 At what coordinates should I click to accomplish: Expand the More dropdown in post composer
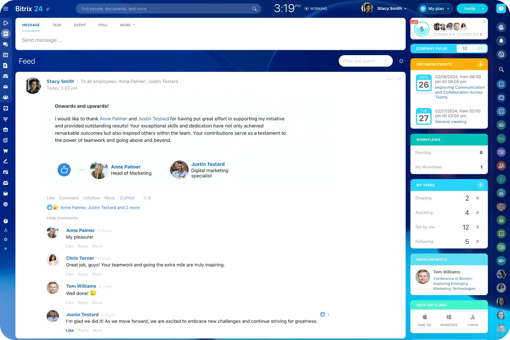127,25
